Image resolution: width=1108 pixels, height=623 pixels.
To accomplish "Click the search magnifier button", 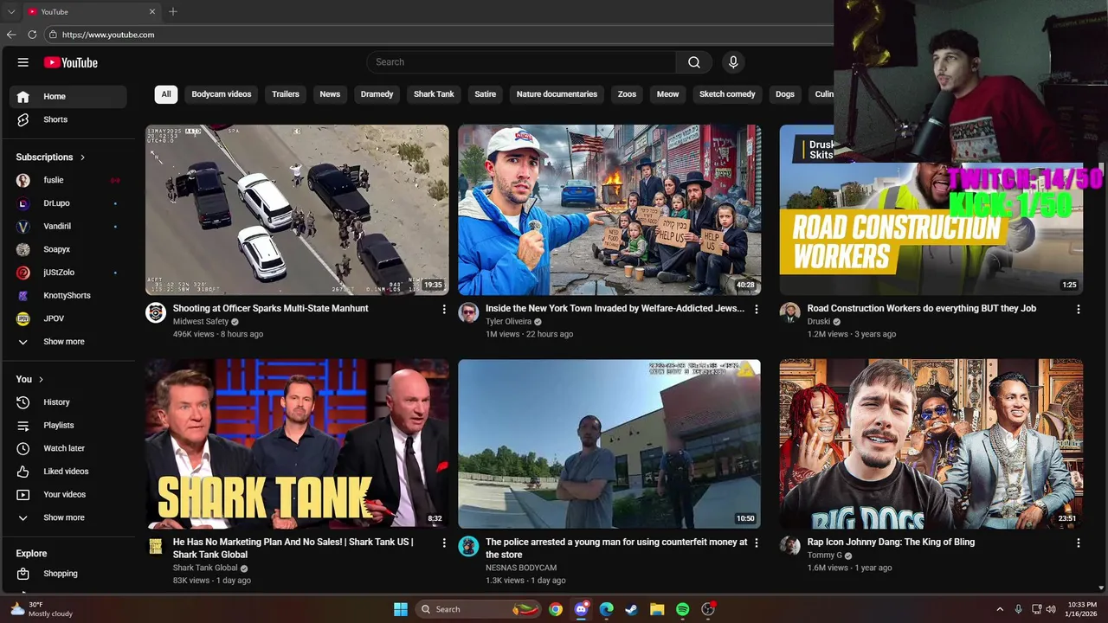I will pyautogui.click(x=693, y=62).
